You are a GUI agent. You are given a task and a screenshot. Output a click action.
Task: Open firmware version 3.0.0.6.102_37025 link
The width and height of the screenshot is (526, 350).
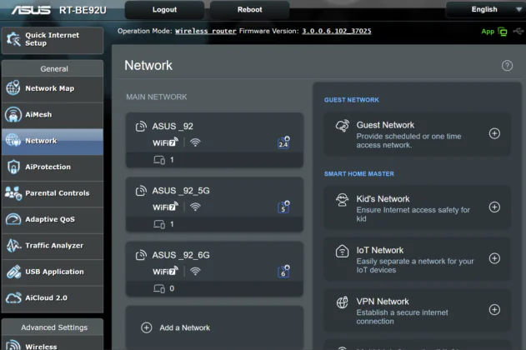(337, 31)
